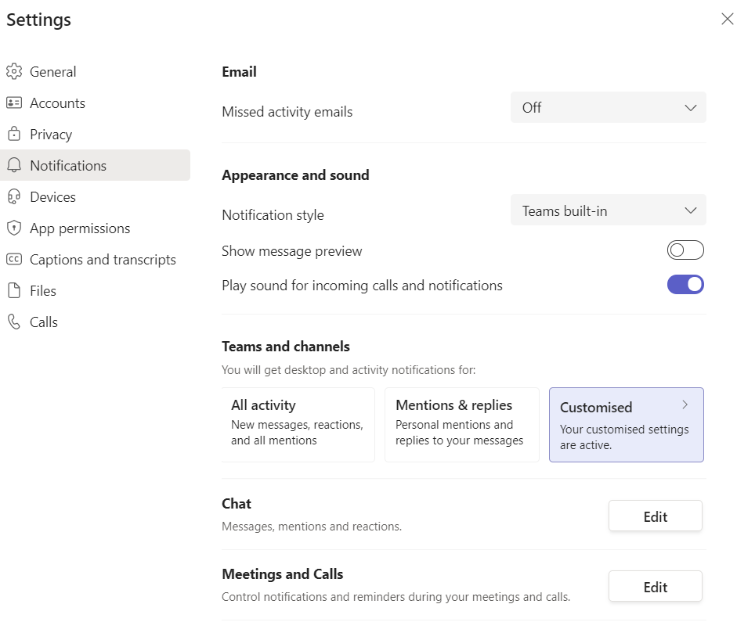
Task: Expand Customised settings chevron arrow
Action: 685,404
